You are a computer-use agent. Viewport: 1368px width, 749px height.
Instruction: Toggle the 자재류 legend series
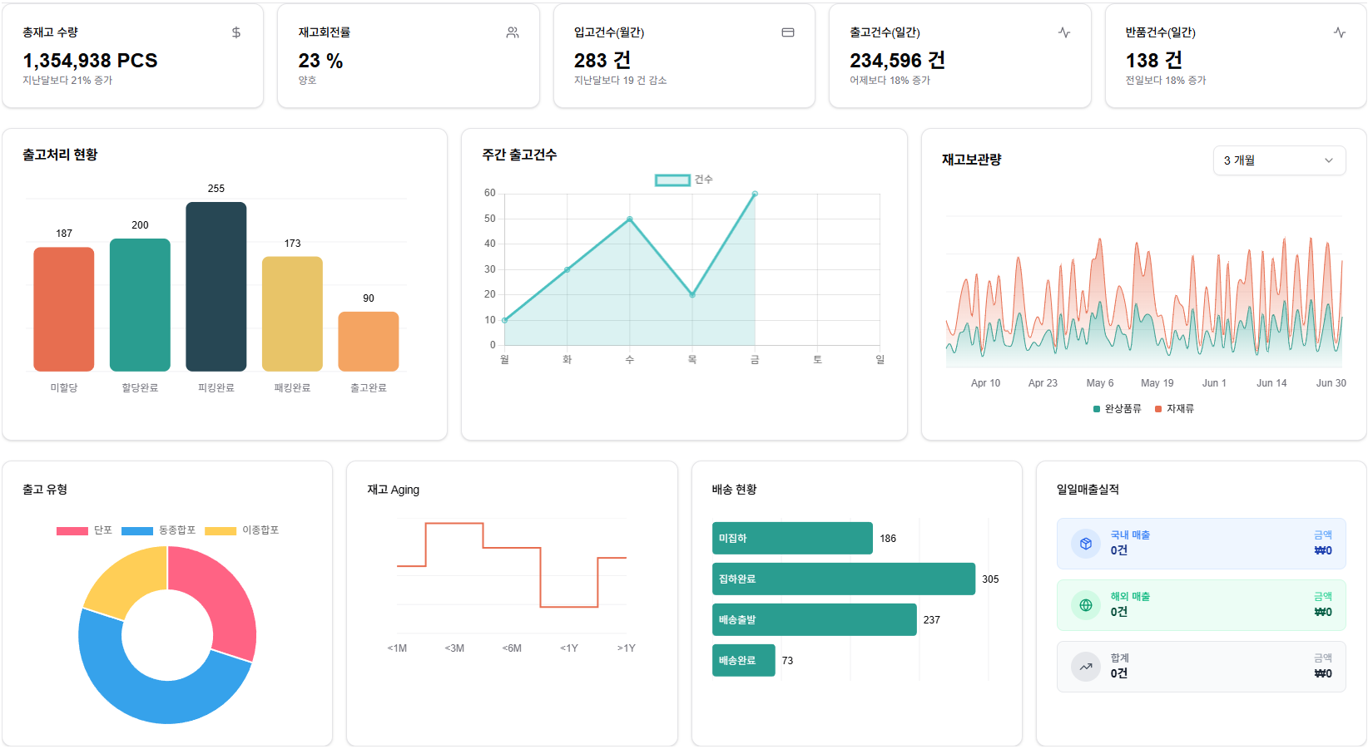pos(1175,409)
